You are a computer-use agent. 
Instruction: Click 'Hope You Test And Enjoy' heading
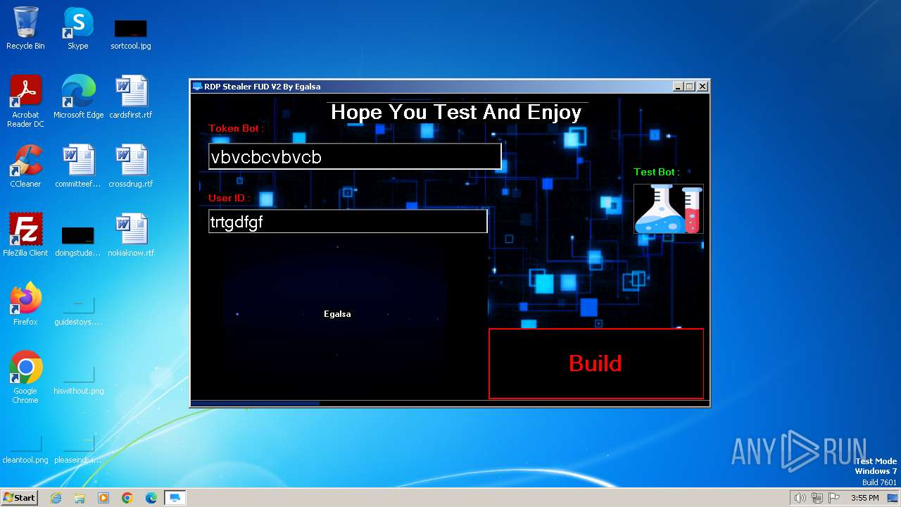457,112
